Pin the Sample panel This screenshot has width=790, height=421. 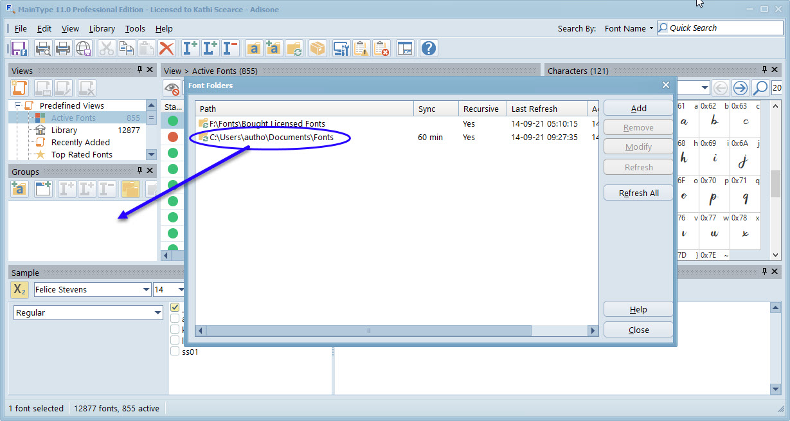(x=765, y=272)
